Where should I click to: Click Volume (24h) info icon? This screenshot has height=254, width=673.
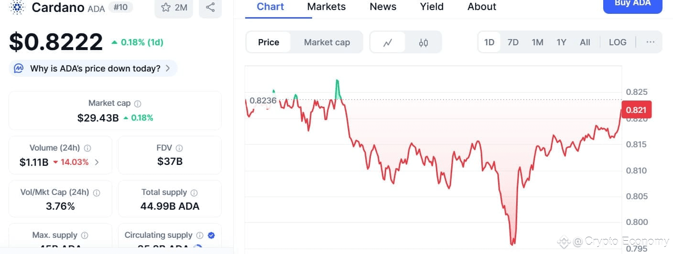(87, 148)
